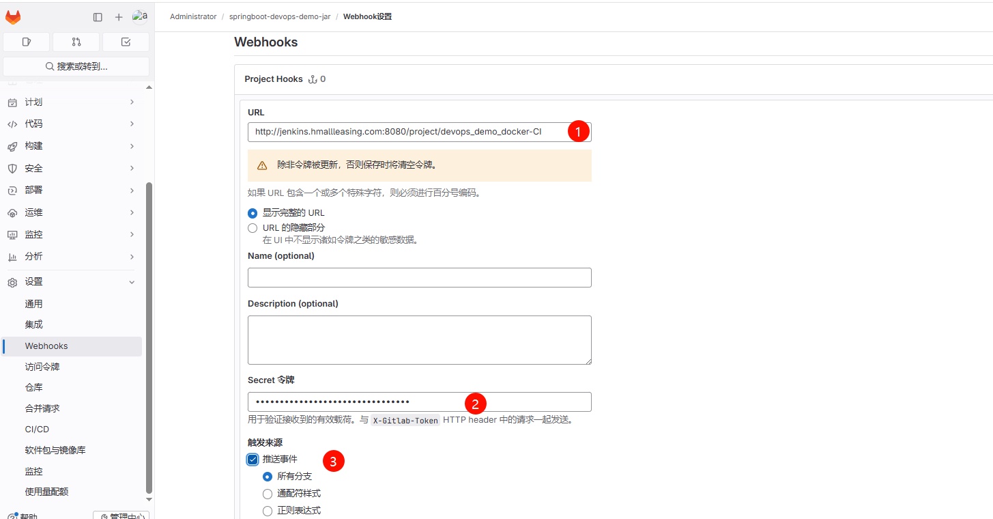Image resolution: width=993 pixels, height=519 pixels.
Task: Choose the 通配符样式 branch option
Action: (x=268, y=494)
